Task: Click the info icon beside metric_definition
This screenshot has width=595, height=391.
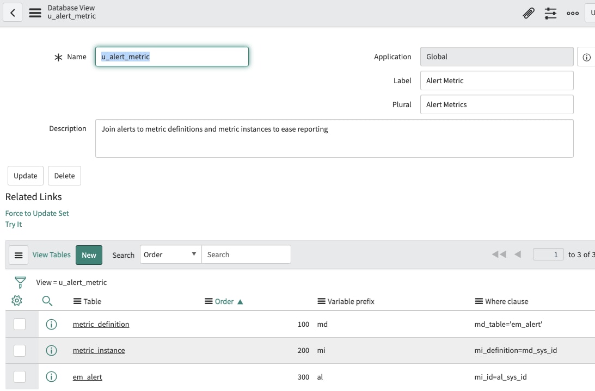Action: coord(51,324)
